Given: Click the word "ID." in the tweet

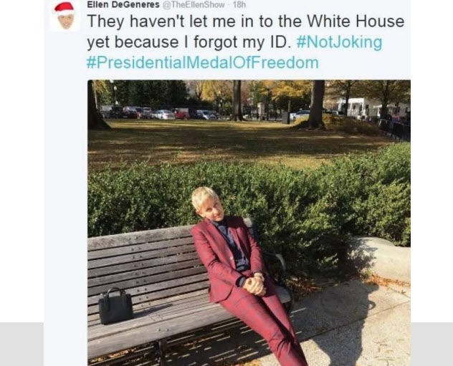Looking at the screenshot, I should coord(280,42).
